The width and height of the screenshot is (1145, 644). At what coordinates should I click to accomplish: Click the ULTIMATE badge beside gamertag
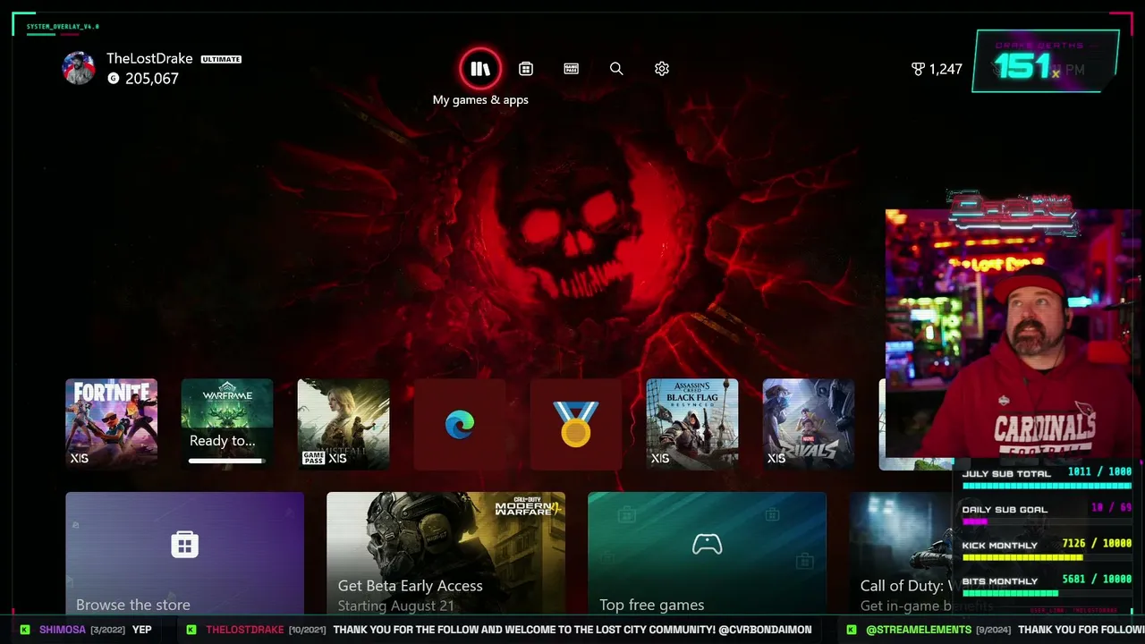click(x=221, y=59)
